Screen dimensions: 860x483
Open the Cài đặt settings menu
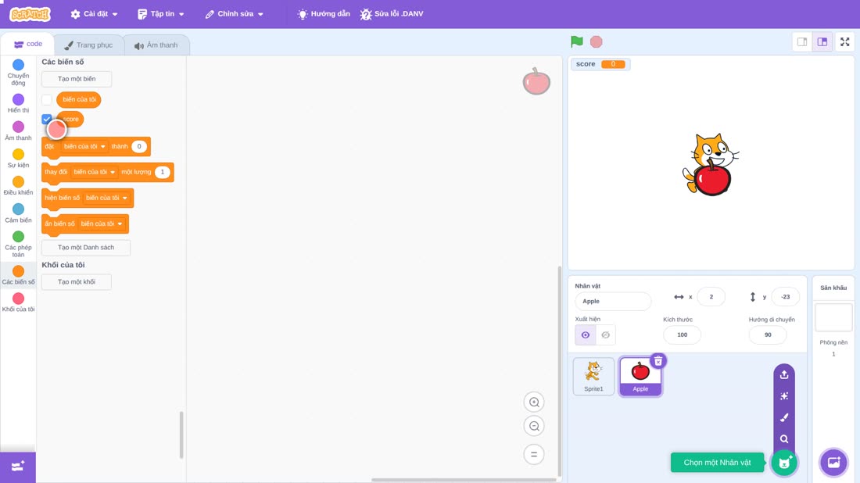click(x=95, y=14)
